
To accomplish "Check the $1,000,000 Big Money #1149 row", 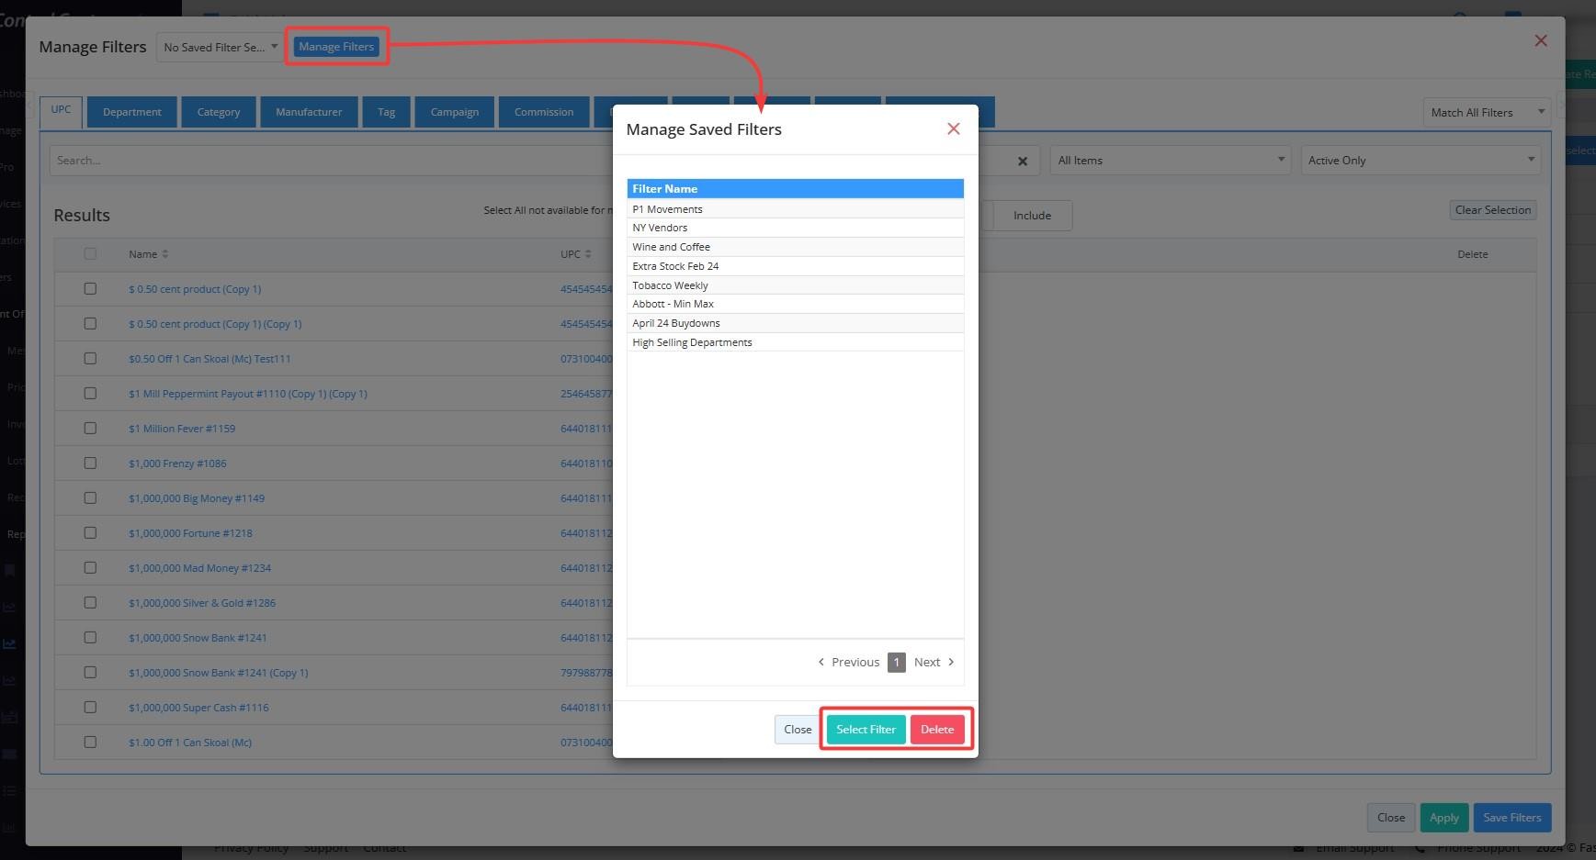I will (x=90, y=498).
